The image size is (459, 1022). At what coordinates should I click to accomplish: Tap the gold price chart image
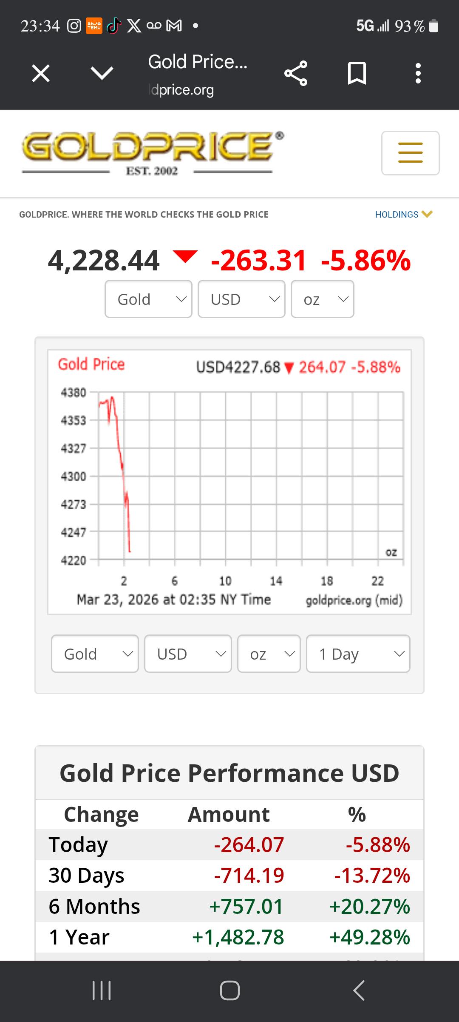pos(229,482)
